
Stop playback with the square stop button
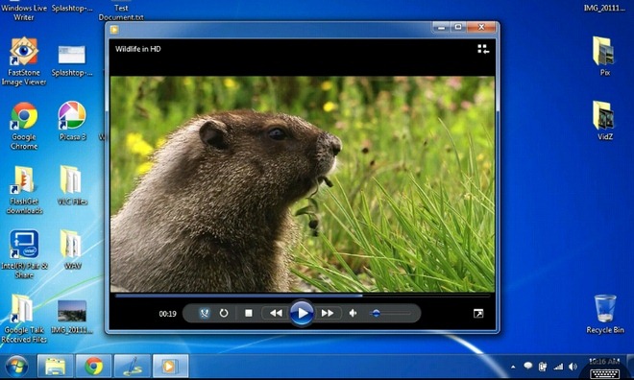[249, 313]
